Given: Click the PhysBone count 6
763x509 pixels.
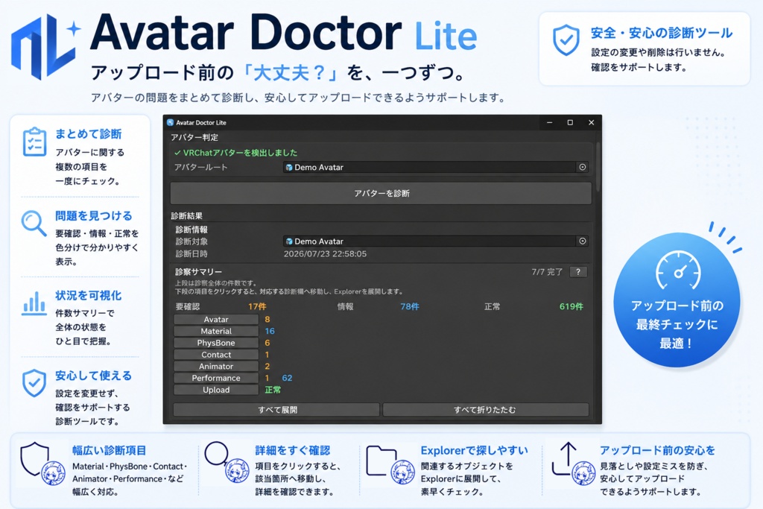Looking at the screenshot, I should coord(267,343).
